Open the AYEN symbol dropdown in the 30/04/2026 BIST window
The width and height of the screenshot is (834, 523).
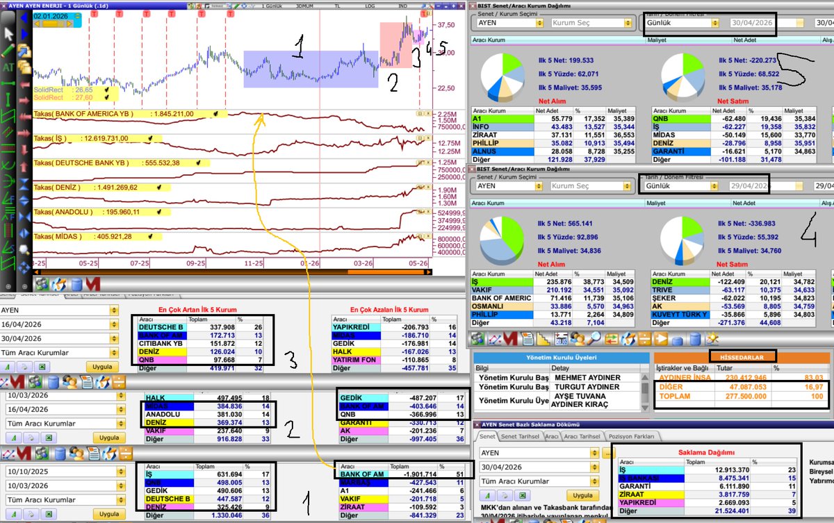point(539,22)
